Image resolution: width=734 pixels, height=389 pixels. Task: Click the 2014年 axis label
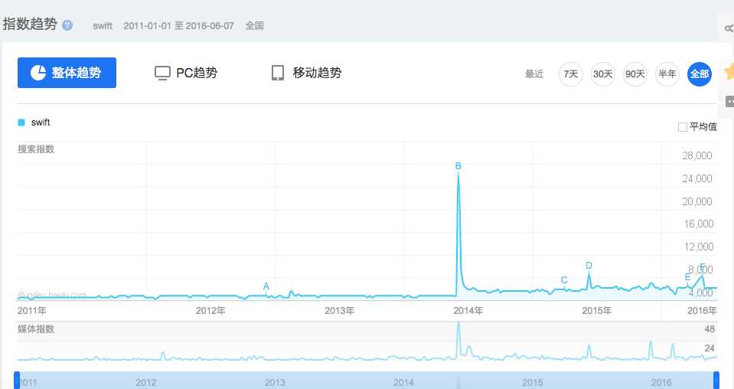click(468, 311)
